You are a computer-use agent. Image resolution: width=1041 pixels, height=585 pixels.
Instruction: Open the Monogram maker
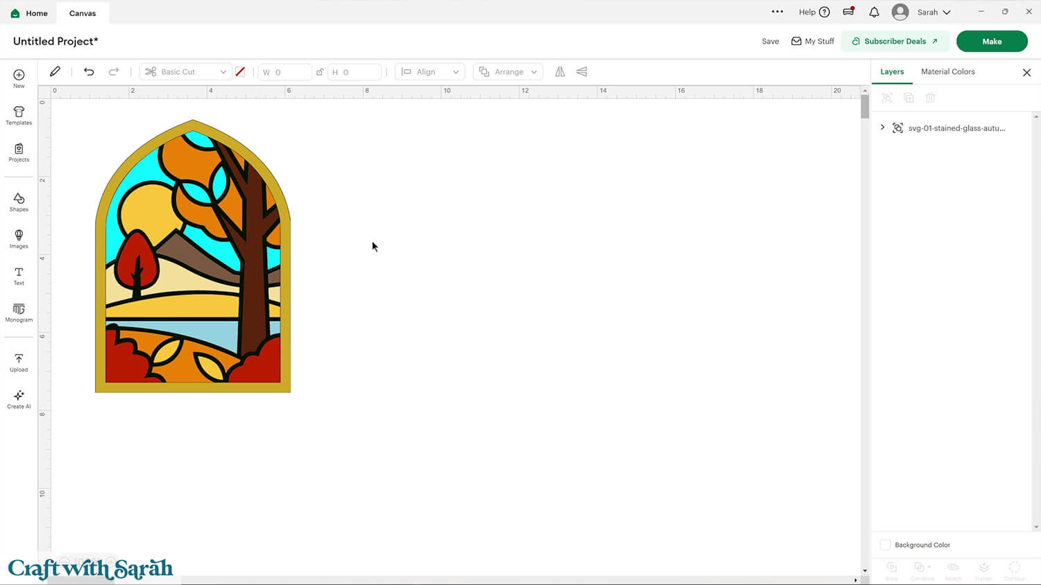coord(19,312)
